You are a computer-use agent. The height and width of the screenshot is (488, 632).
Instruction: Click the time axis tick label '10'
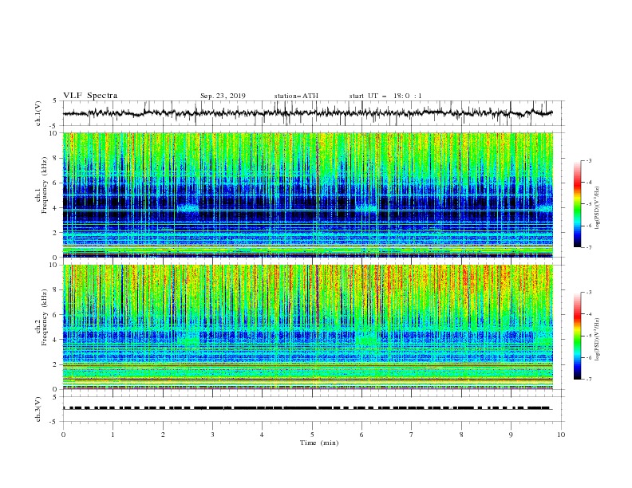(x=561, y=435)
